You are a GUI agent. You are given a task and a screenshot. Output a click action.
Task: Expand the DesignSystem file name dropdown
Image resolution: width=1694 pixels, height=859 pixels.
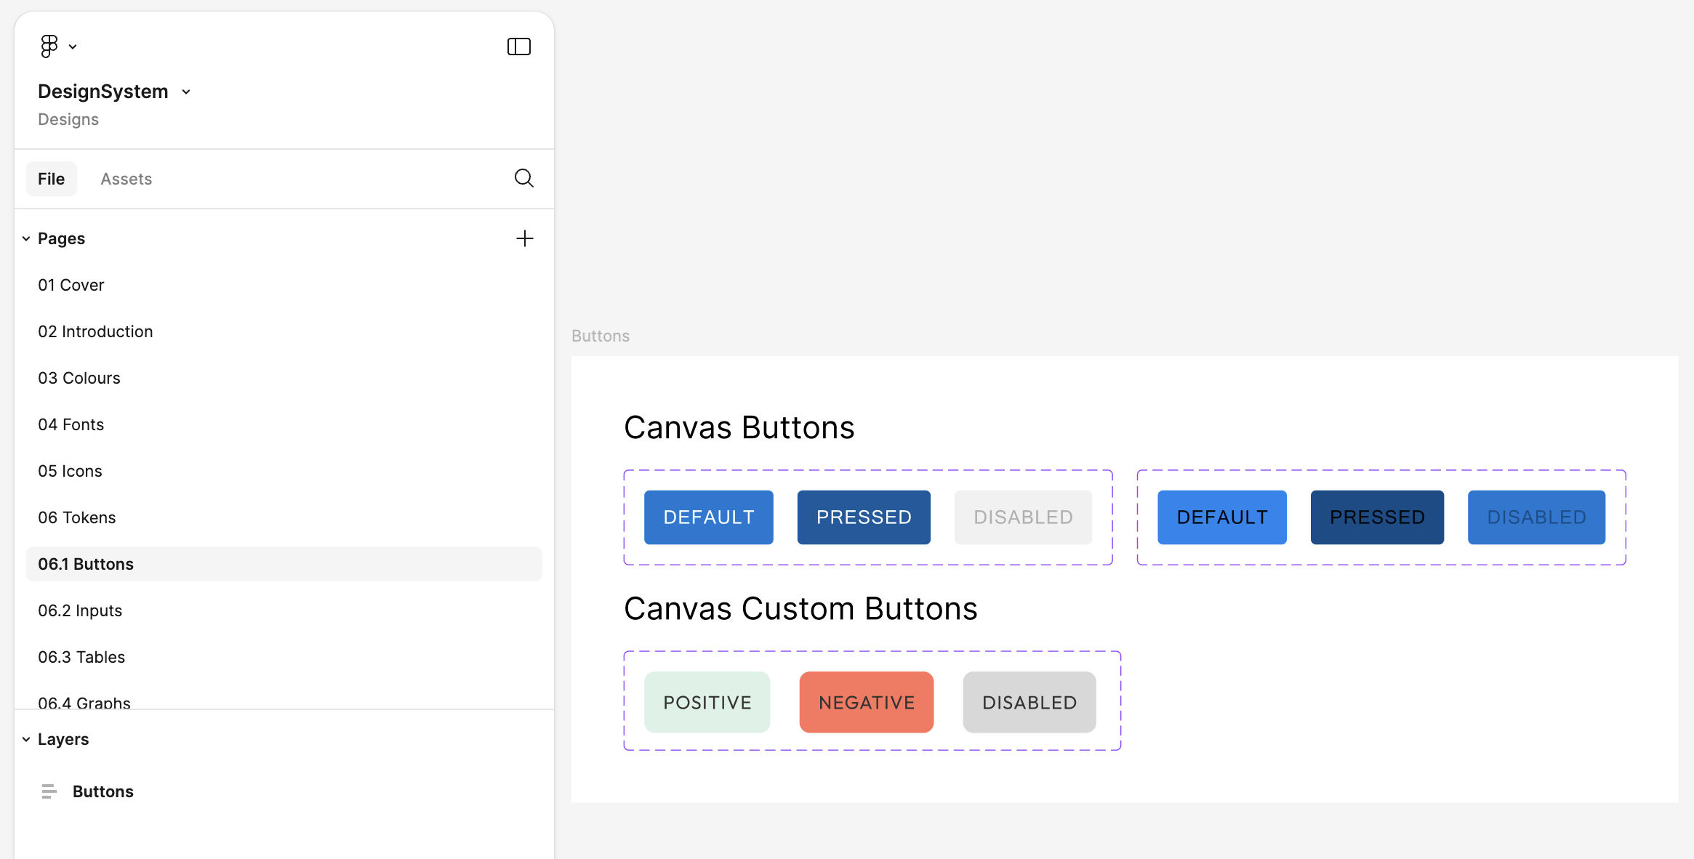click(x=186, y=92)
